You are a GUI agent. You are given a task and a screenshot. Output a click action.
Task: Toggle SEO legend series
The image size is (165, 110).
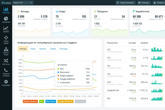tap(41, 101)
